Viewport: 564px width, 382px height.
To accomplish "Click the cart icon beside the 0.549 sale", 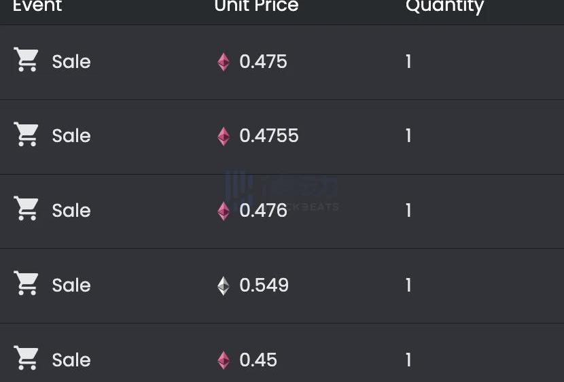I will coord(26,283).
